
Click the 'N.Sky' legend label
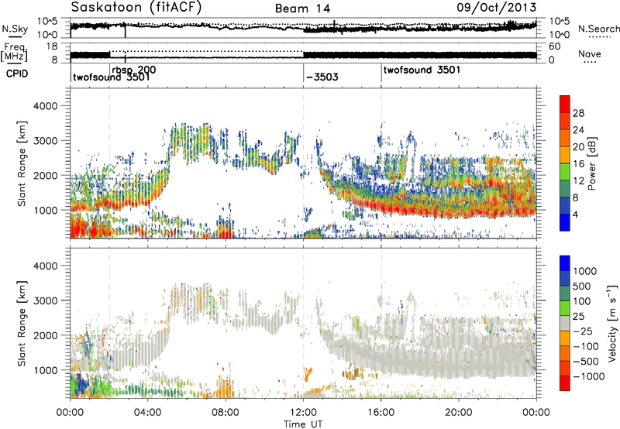(x=15, y=29)
